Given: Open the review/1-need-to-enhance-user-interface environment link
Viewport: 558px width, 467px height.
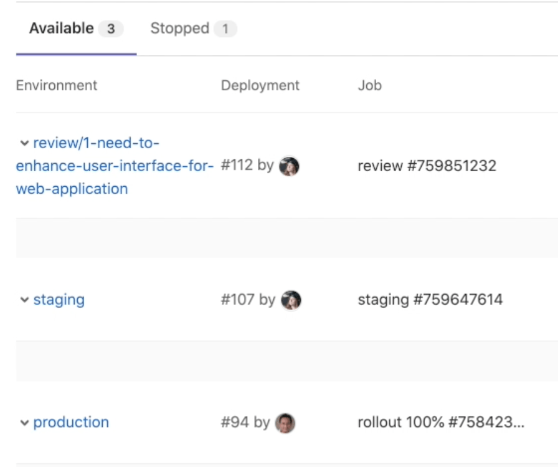Looking at the screenshot, I should pyautogui.click(x=115, y=166).
